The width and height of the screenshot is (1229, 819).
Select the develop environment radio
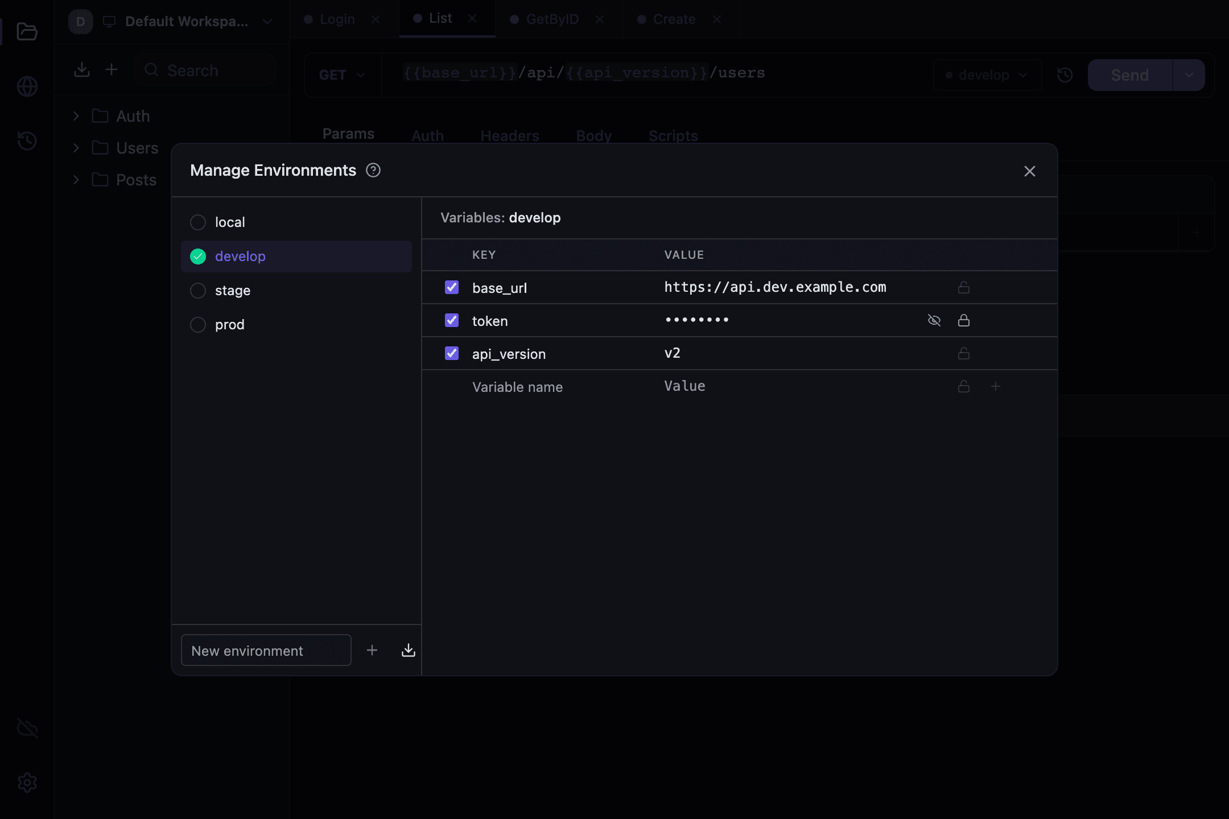[x=198, y=257]
